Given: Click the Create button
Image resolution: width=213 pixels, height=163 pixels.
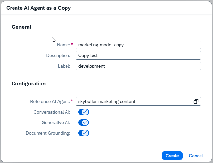Looking at the screenshot, I should pyautogui.click(x=172, y=156).
